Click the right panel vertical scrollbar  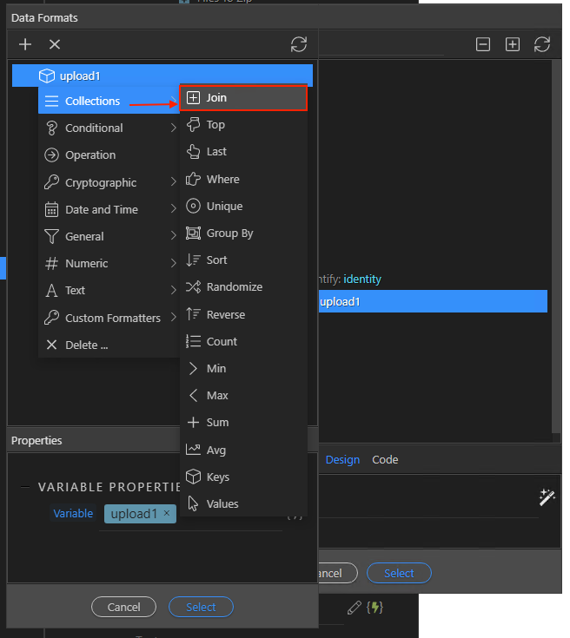click(556, 247)
